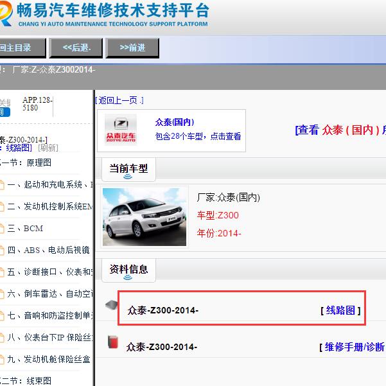Click 年份:2014- text
Screen dimensions: 386x386
(219, 233)
